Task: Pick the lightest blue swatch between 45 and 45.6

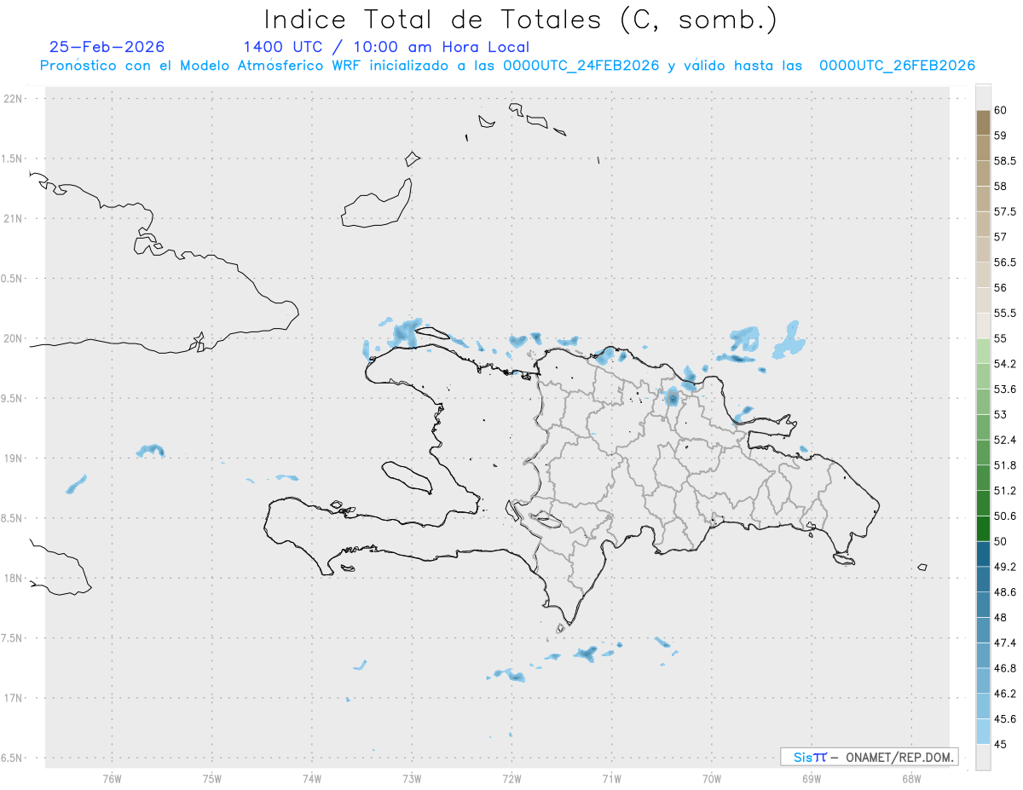Action: pyautogui.click(x=983, y=731)
